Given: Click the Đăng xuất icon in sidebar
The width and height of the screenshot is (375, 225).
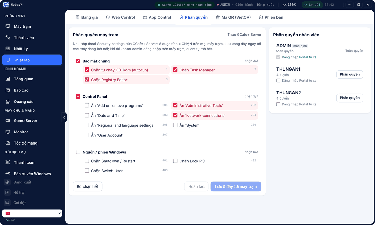Looking at the screenshot, I should click(x=7, y=182).
